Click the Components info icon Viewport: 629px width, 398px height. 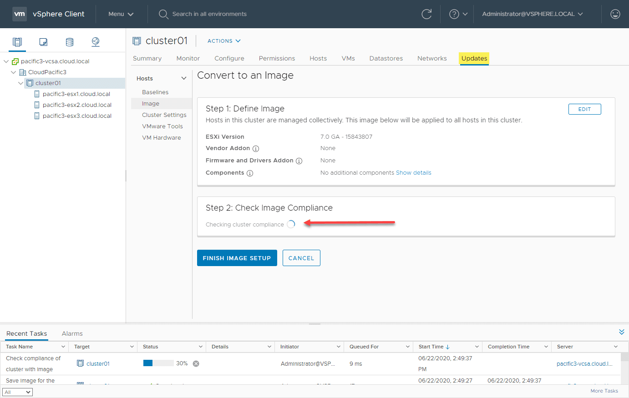[x=250, y=173]
